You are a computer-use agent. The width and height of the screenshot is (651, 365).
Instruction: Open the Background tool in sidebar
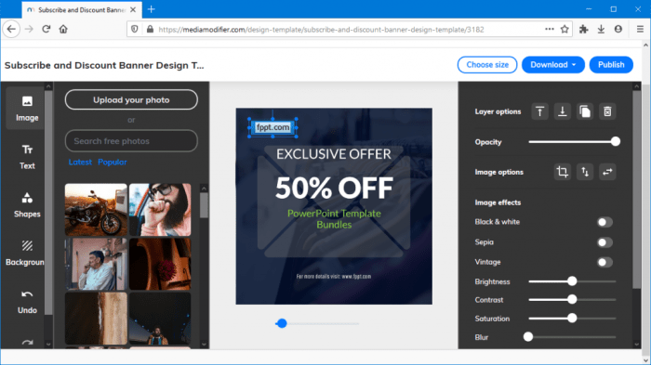tap(25, 253)
